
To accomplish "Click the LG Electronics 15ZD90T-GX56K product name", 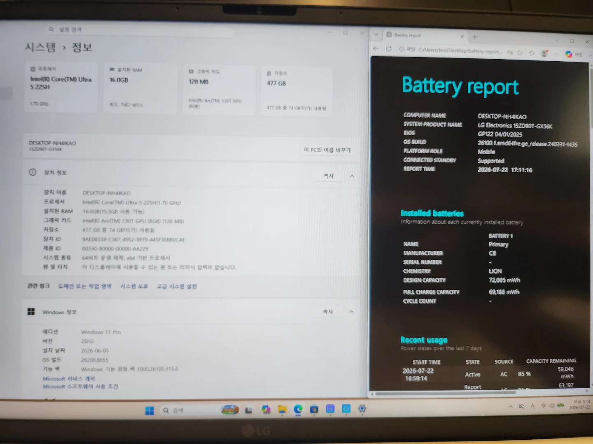I will pyautogui.click(x=515, y=126).
